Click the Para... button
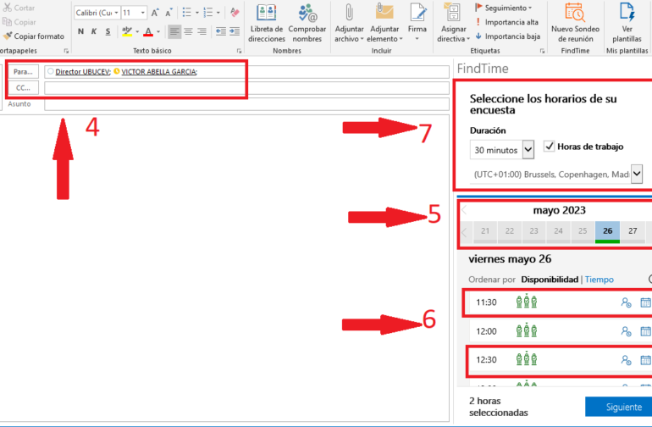Viewport: 652px width, 427px height. point(23,71)
